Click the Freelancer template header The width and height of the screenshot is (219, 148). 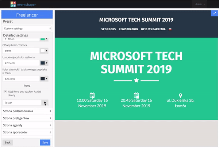[27, 15]
